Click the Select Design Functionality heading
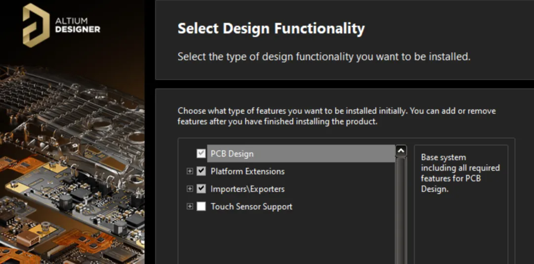Image resolution: width=534 pixels, height=264 pixels. (x=271, y=29)
